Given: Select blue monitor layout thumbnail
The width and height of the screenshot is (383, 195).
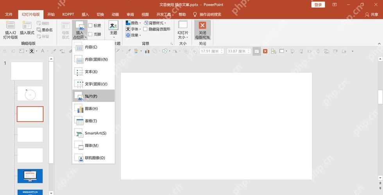Looking at the screenshot, I should point(30,176).
